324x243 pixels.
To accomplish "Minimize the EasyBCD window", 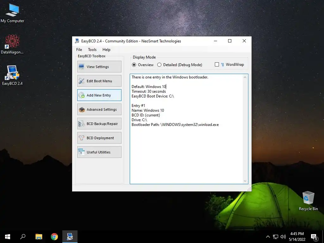I will [215, 41].
